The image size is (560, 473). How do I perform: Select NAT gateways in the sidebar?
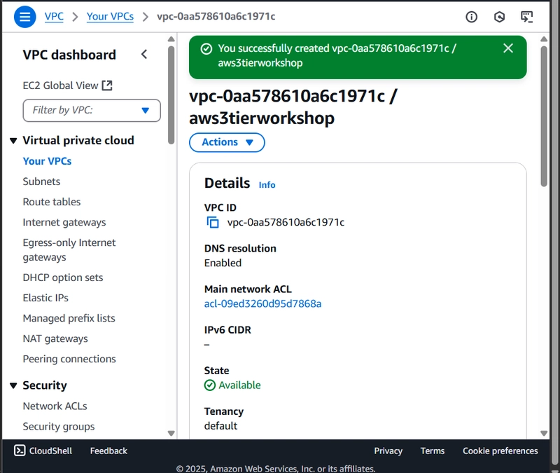click(55, 338)
